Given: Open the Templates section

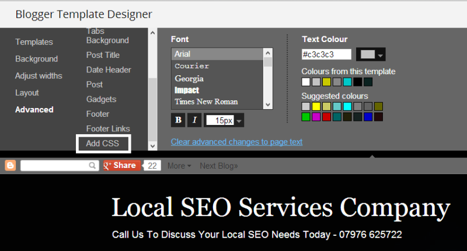Looking at the screenshot, I should pyautogui.click(x=34, y=42).
